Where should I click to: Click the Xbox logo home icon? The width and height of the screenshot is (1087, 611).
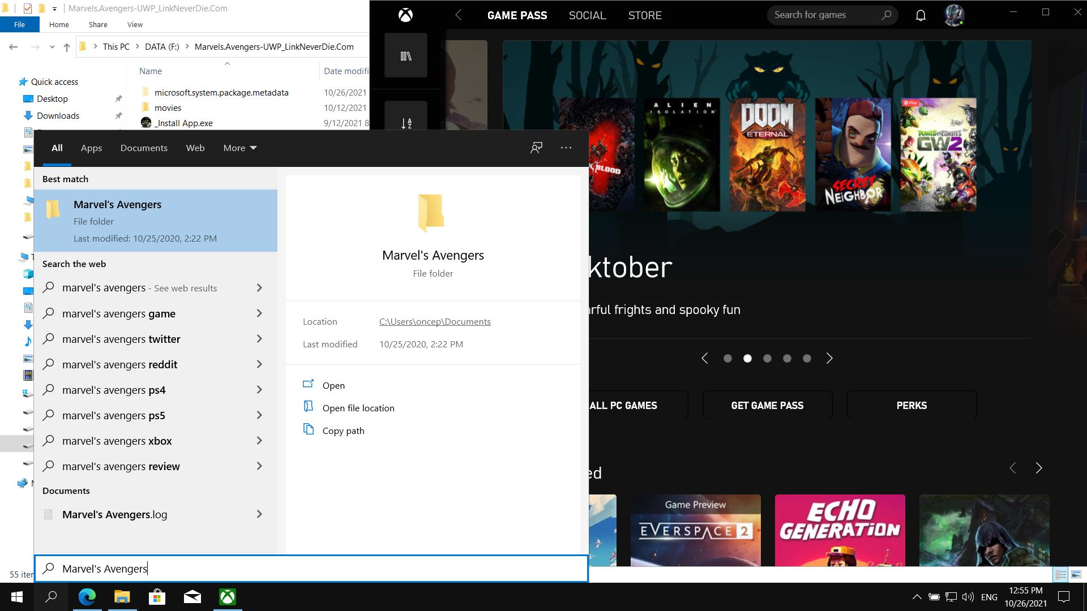(x=405, y=15)
